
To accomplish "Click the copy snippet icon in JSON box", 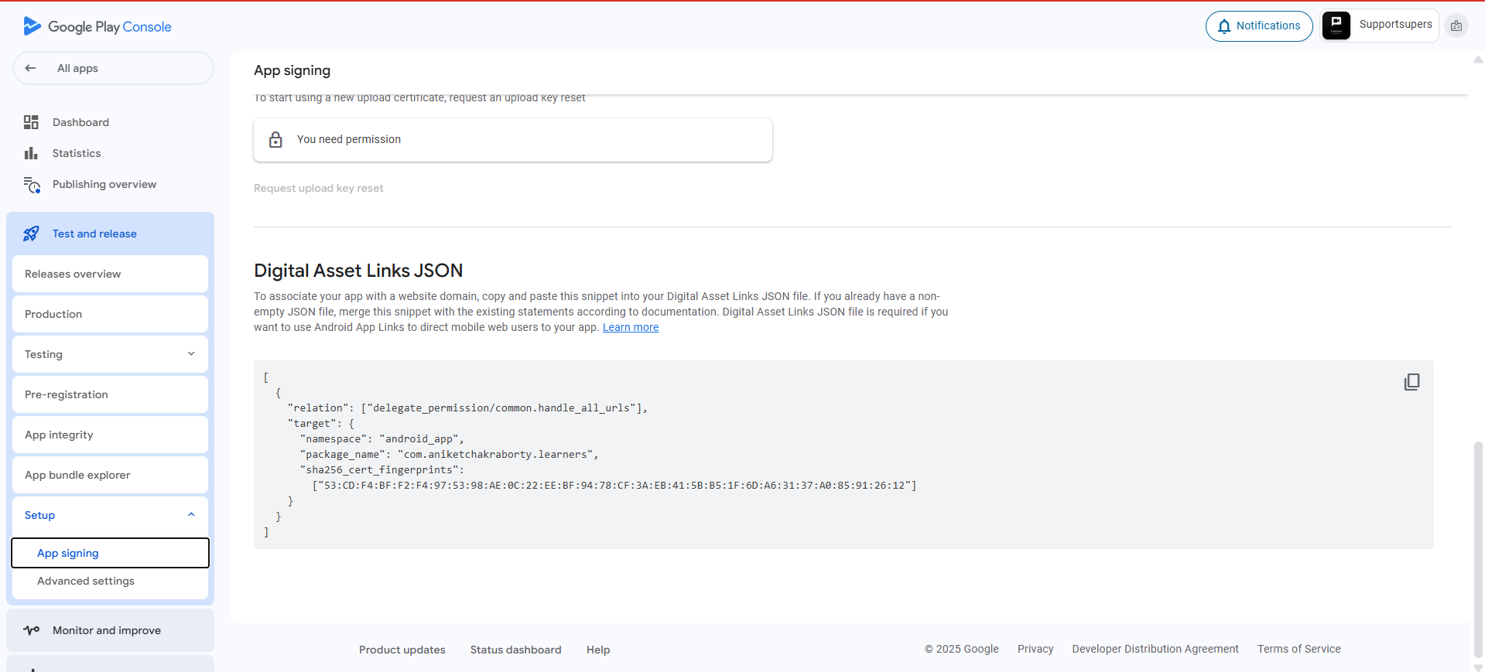I will click(1411, 382).
